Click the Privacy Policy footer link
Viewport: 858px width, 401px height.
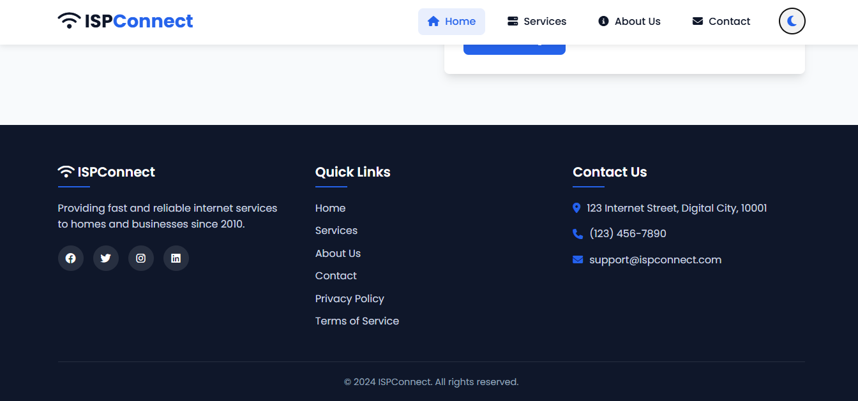click(x=349, y=298)
